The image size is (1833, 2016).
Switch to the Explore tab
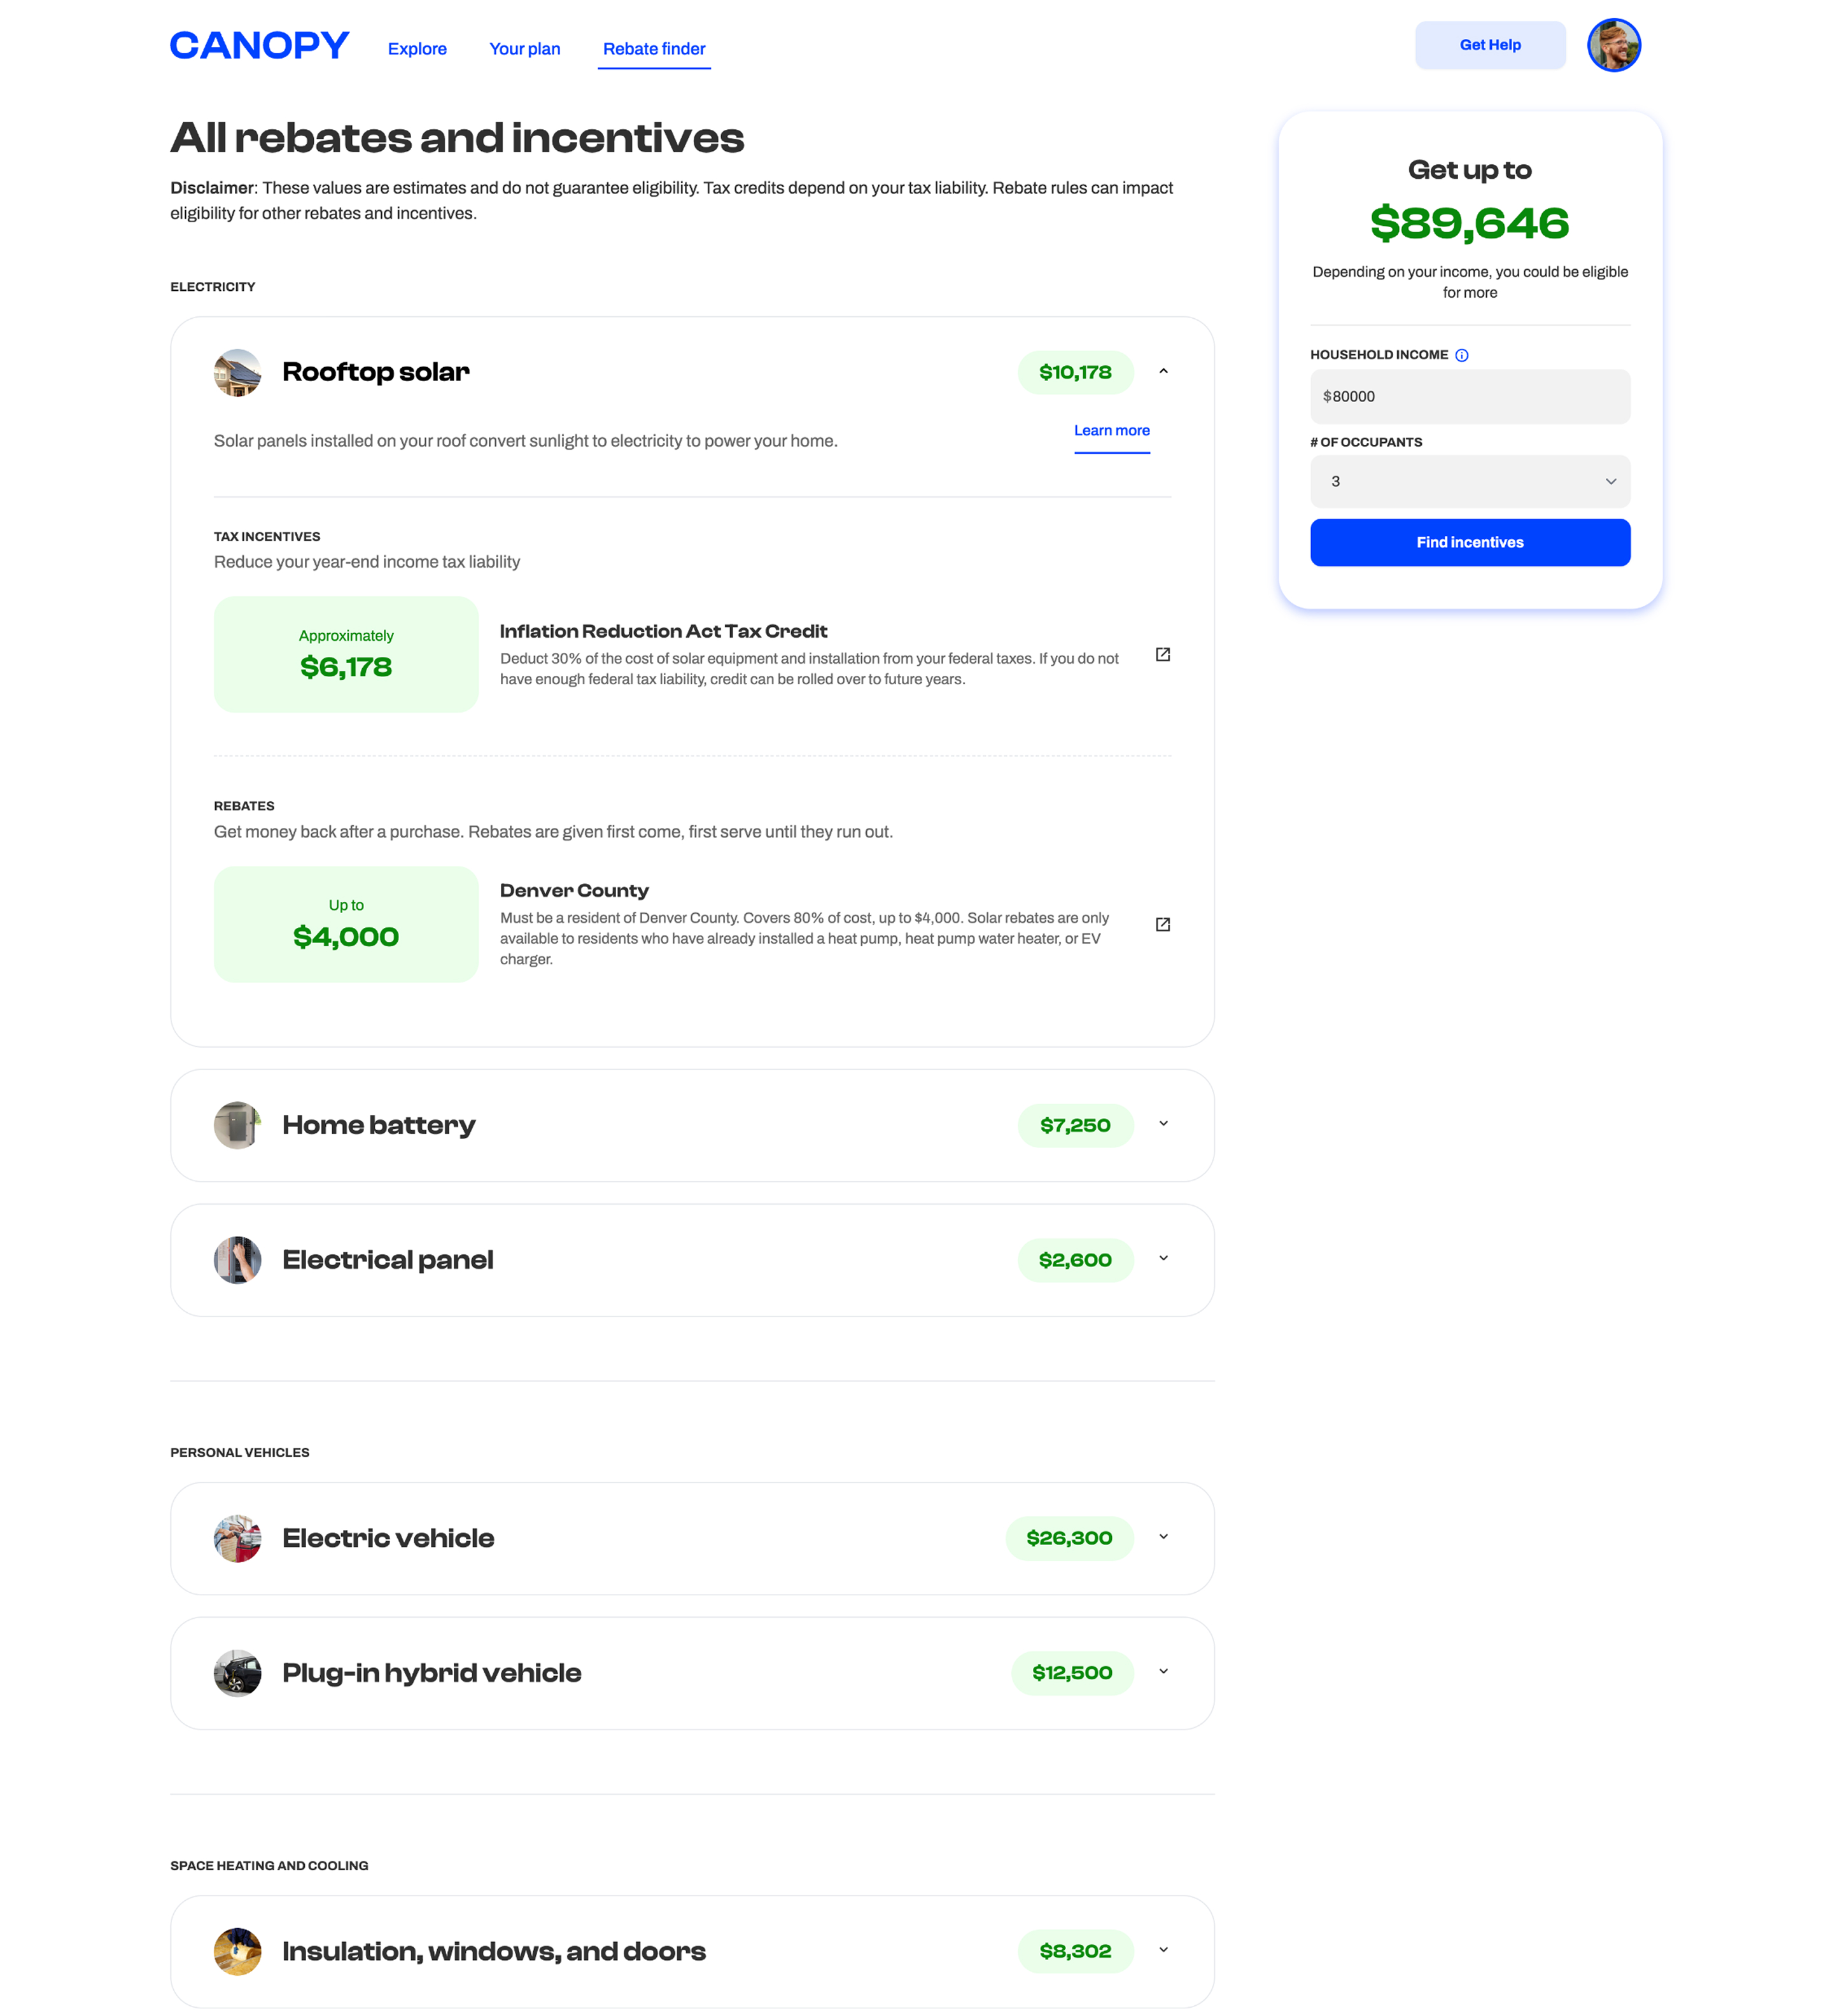click(x=417, y=48)
